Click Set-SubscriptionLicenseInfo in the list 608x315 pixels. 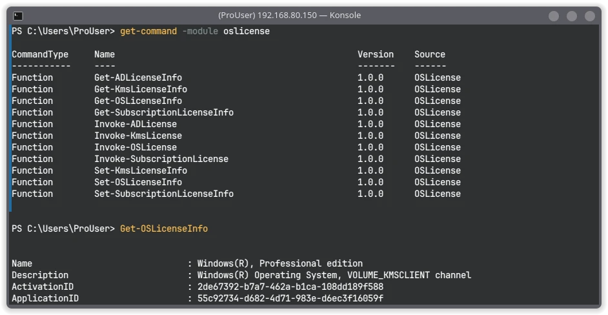point(164,194)
